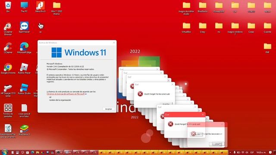Viewport: 276px width, 155px height.
Task: Open the Win 11 2022 theme folder
Action: [56, 8]
